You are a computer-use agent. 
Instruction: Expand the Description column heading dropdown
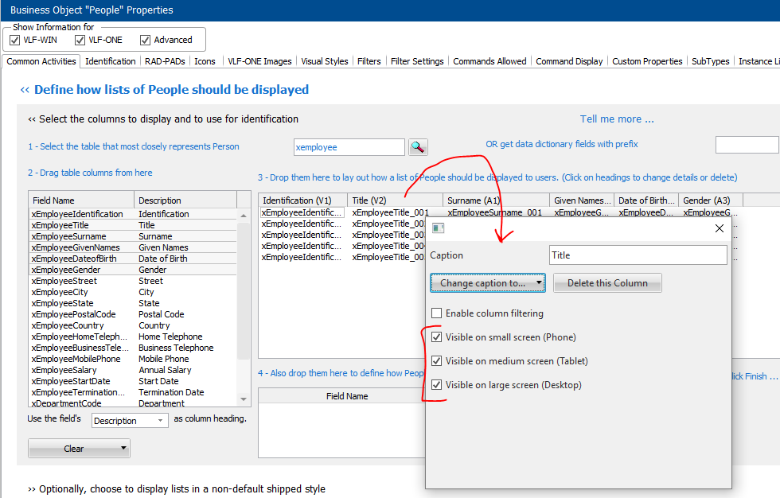coord(160,421)
